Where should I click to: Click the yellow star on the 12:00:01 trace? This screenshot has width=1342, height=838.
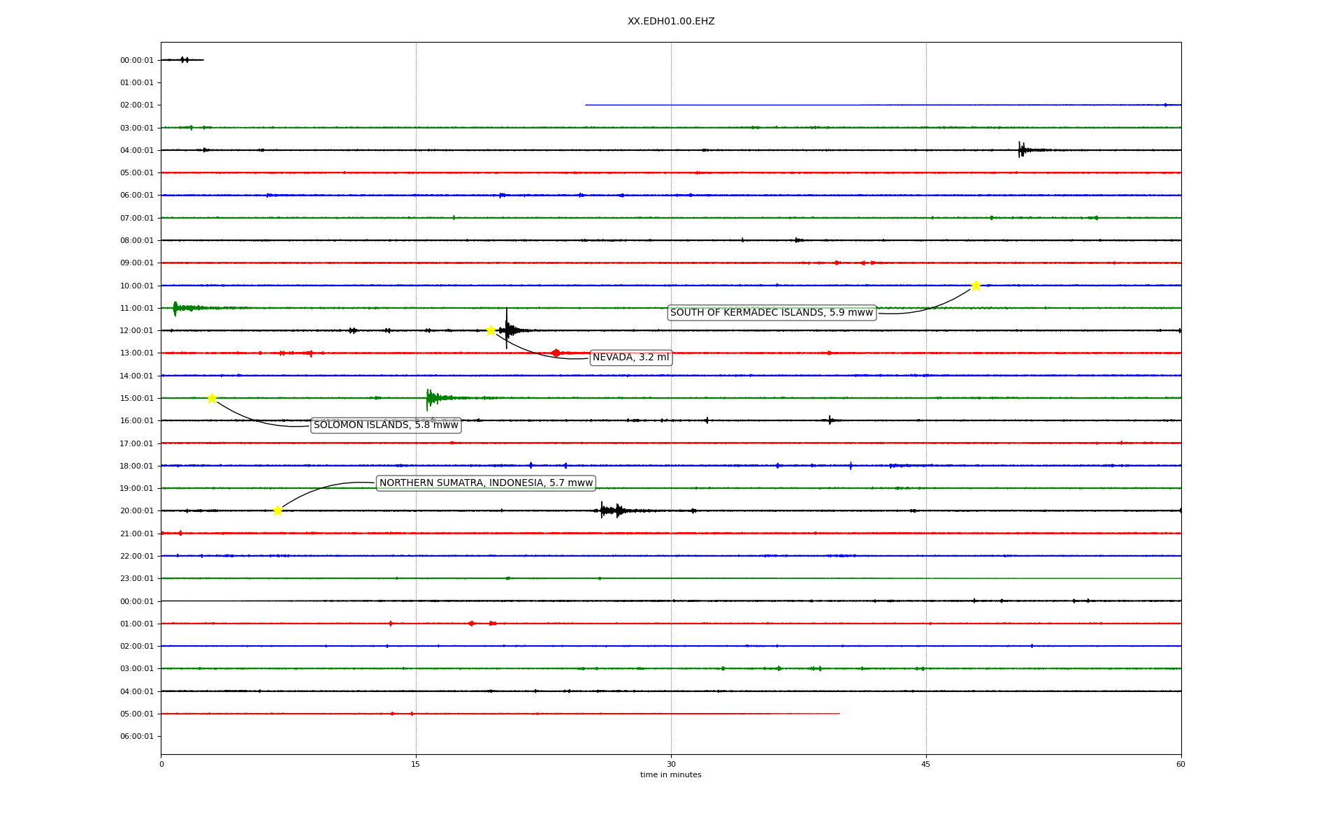click(491, 330)
